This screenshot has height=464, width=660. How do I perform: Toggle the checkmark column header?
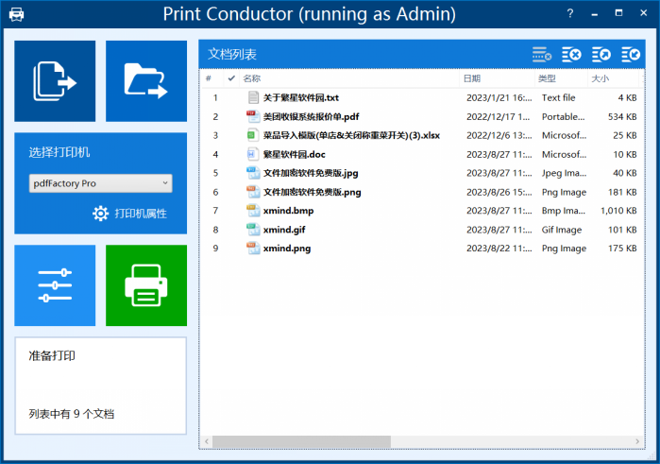(x=231, y=78)
